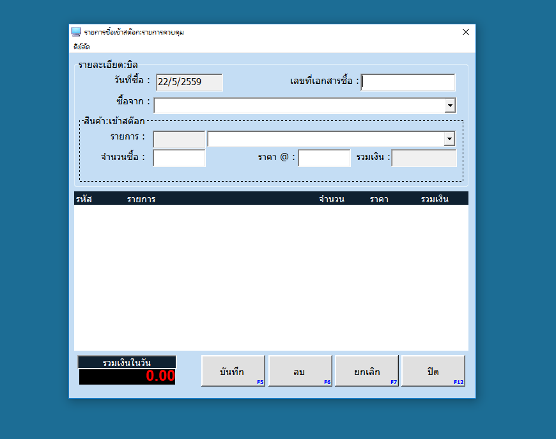Viewport: 556px width, 439px height.
Task: Expand the รายการ product dropdown arrow
Action: pos(449,139)
